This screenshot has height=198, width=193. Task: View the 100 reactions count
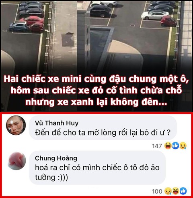point(157,191)
